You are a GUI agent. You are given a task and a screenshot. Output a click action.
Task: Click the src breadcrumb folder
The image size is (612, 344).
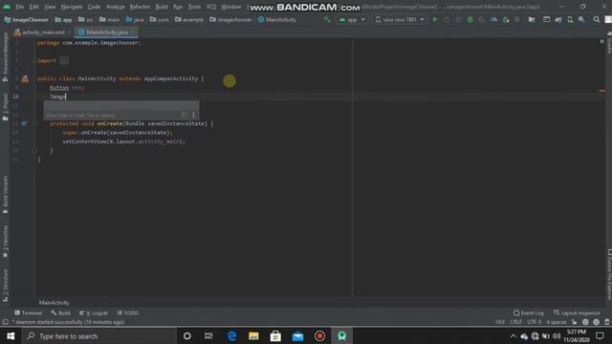coord(86,19)
